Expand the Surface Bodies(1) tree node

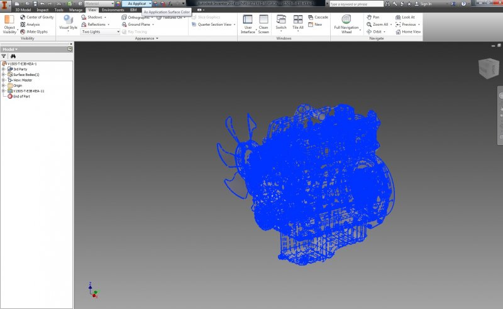(3, 74)
